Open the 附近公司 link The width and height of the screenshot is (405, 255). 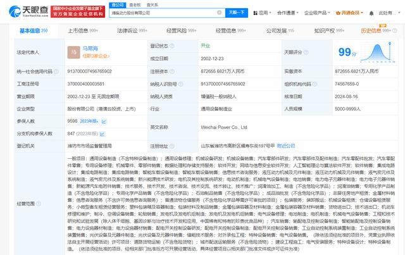point(286,146)
